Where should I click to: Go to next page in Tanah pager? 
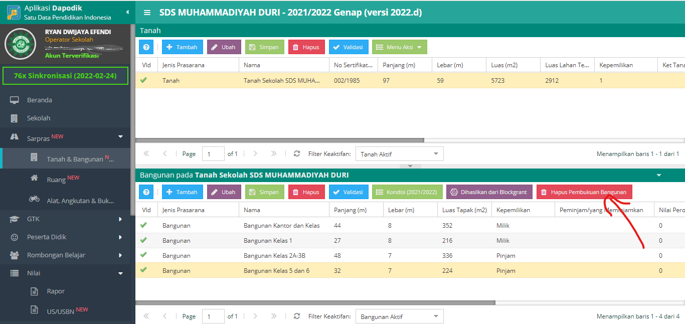click(255, 154)
